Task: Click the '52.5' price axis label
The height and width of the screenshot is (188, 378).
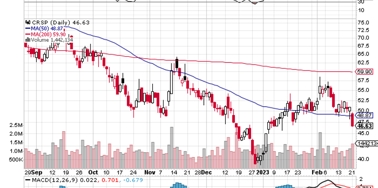Action: 363,100
